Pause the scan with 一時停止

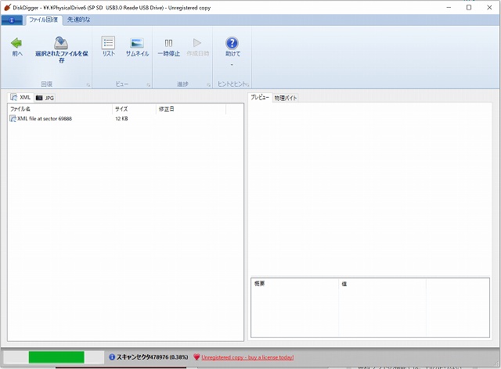tap(169, 47)
